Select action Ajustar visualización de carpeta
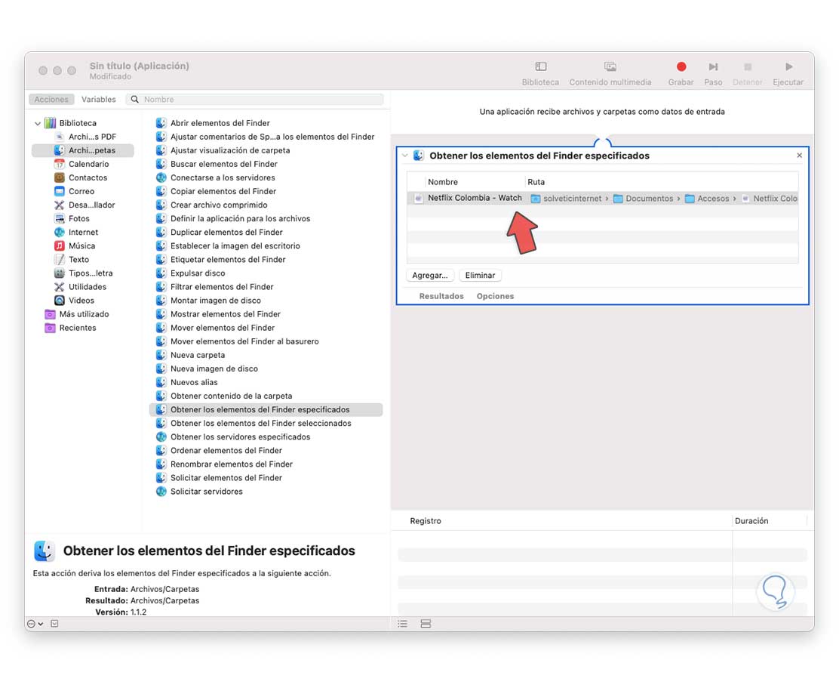The width and height of the screenshot is (839, 694). point(223,150)
